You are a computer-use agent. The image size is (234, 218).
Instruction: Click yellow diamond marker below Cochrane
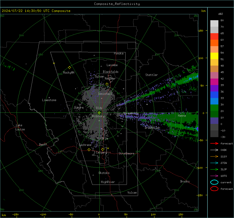point(89,150)
